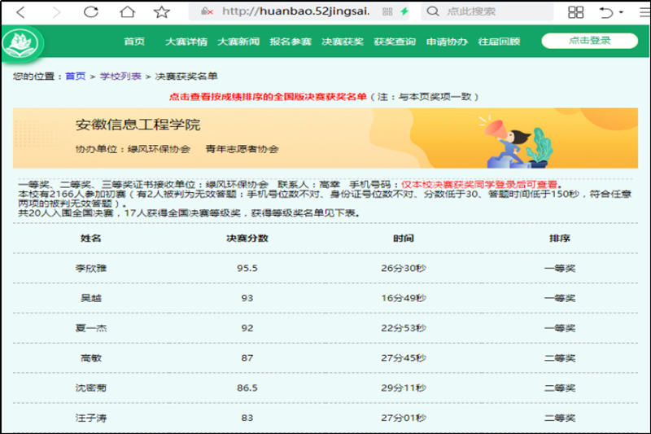Click the green lightning speed mode icon

click(x=427, y=12)
